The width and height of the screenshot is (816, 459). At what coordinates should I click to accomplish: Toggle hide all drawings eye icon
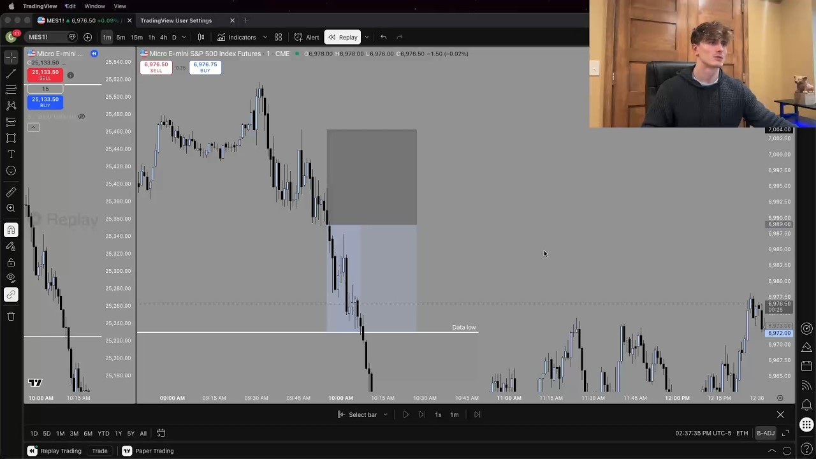click(11, 278)
